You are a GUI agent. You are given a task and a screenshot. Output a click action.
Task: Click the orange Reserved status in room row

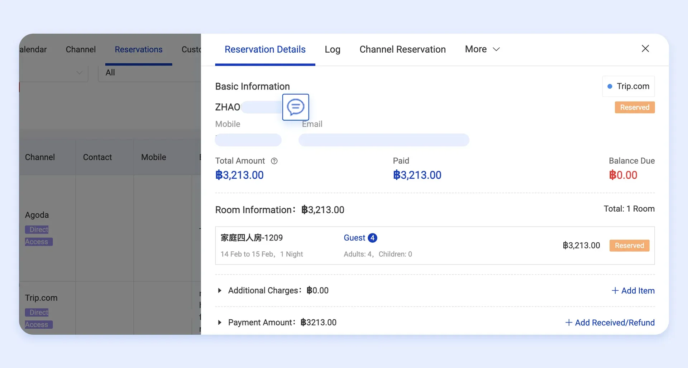629,246
